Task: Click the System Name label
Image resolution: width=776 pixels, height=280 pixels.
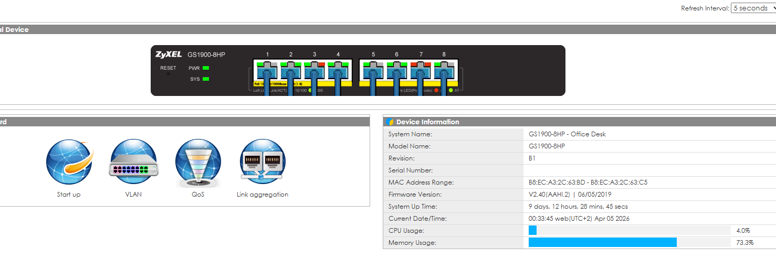Action: click(410, 134)
